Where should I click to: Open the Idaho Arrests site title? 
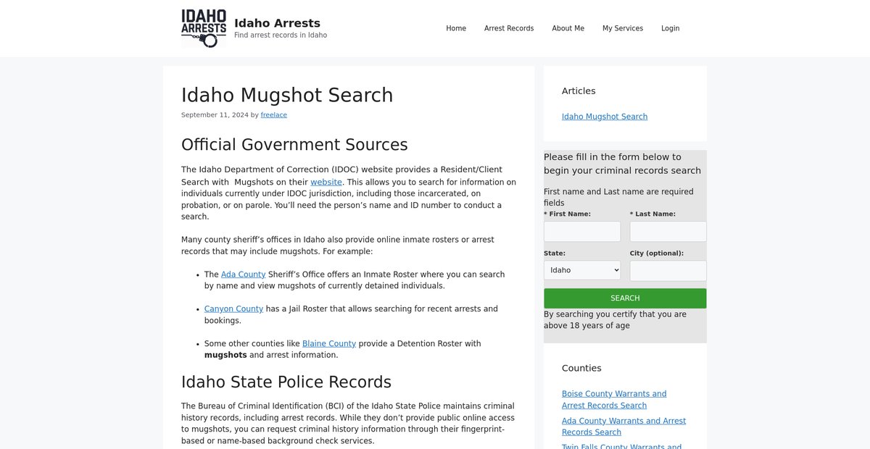(277, 23)
